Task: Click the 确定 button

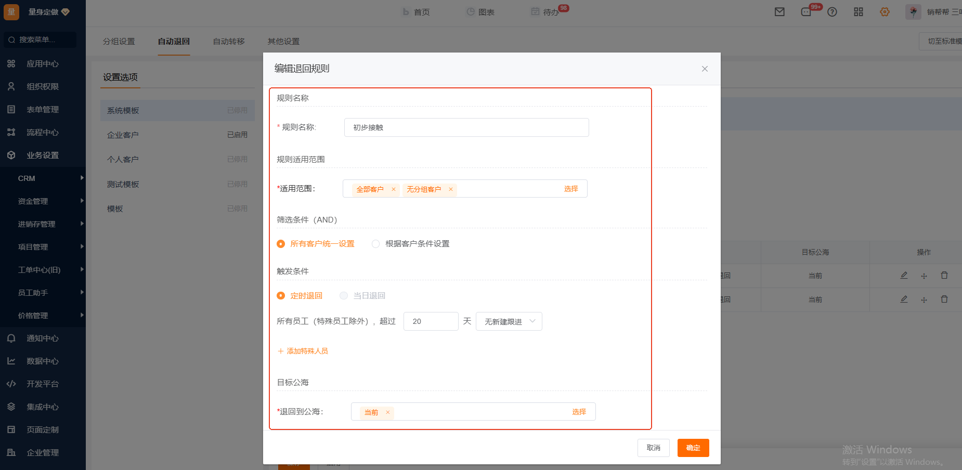Action: click(x=693, y=448)
